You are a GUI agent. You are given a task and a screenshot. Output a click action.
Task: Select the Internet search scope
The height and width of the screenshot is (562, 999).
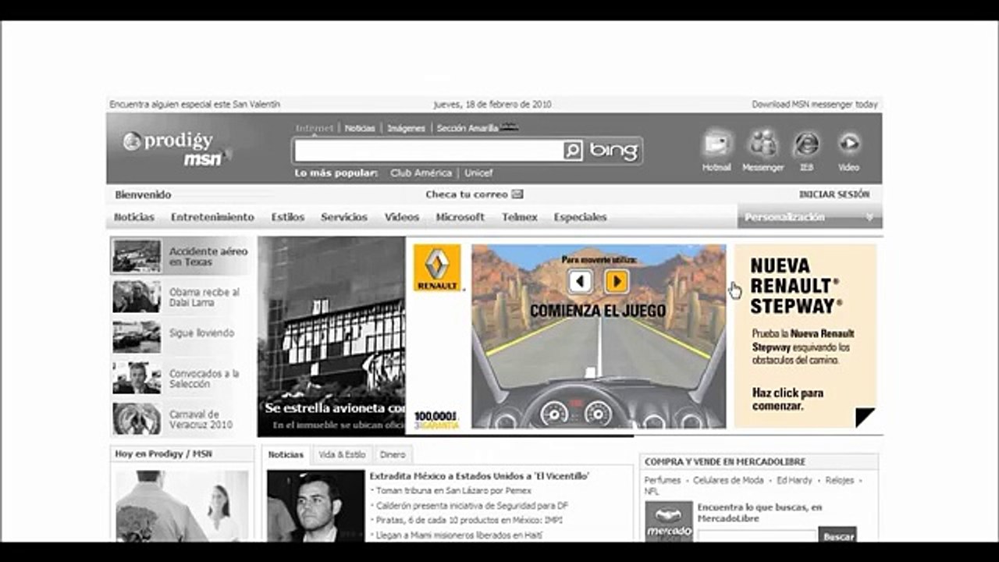(x=315, y=128)
